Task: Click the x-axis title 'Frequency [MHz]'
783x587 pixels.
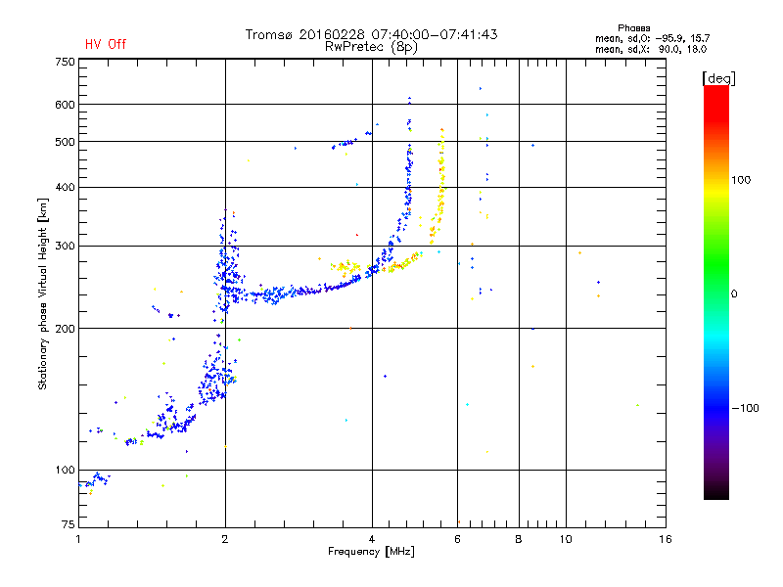Action: (x=371, y=552)
